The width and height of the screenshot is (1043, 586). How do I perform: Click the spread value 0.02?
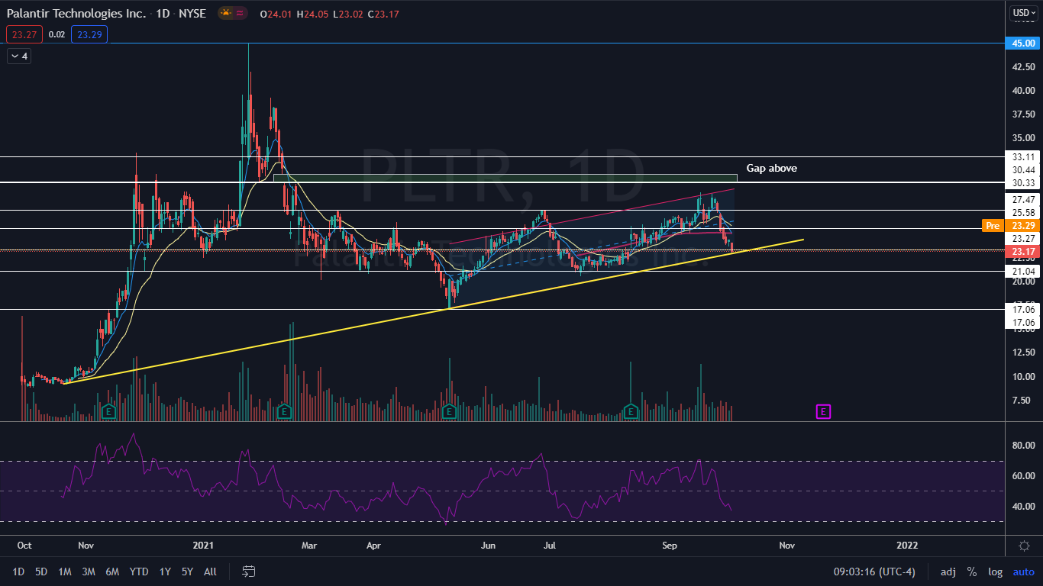[x=57, y=34]
